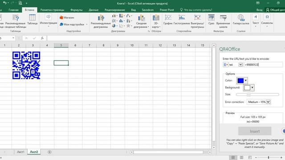Open the Магазин add-ins store
Screen dimensions: 285x160
click(x=67, y=18)
